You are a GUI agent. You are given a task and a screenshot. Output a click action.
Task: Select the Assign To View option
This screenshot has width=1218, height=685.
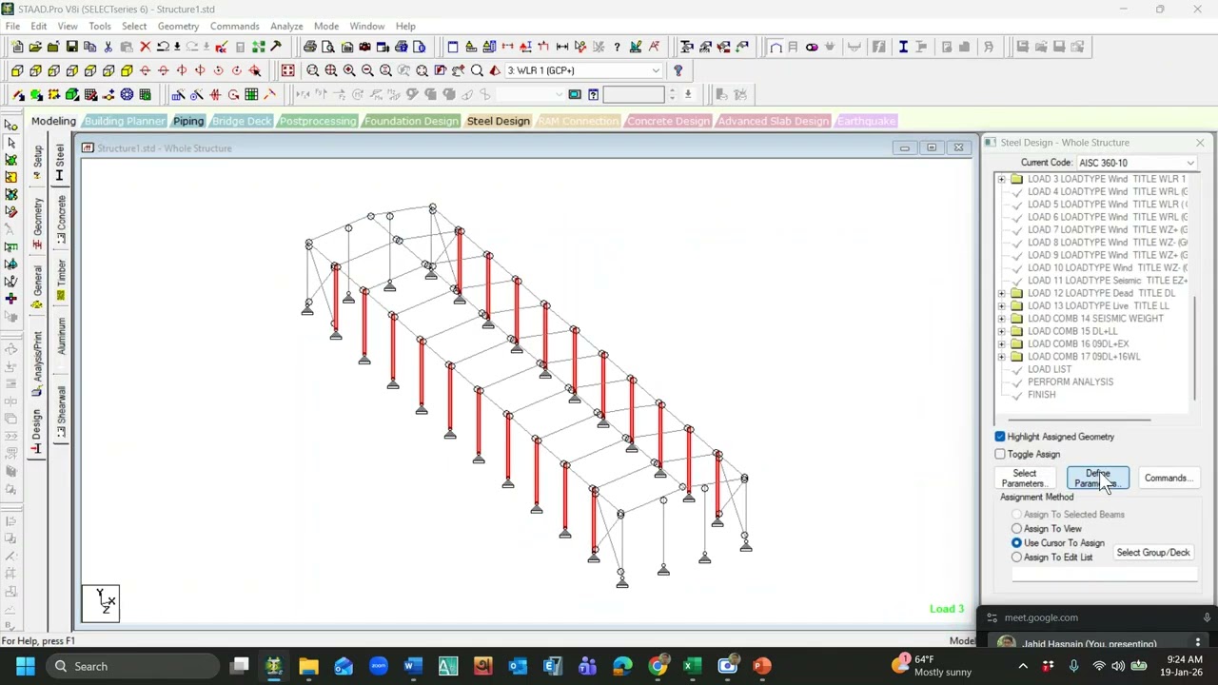pos(1016,528)
